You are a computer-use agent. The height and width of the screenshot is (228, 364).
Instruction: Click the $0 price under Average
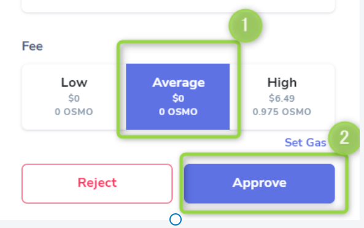point(178,99)
